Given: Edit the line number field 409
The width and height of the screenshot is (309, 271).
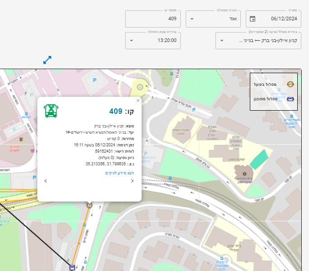Looking at the screenshot, I should (x=153, y=19).
